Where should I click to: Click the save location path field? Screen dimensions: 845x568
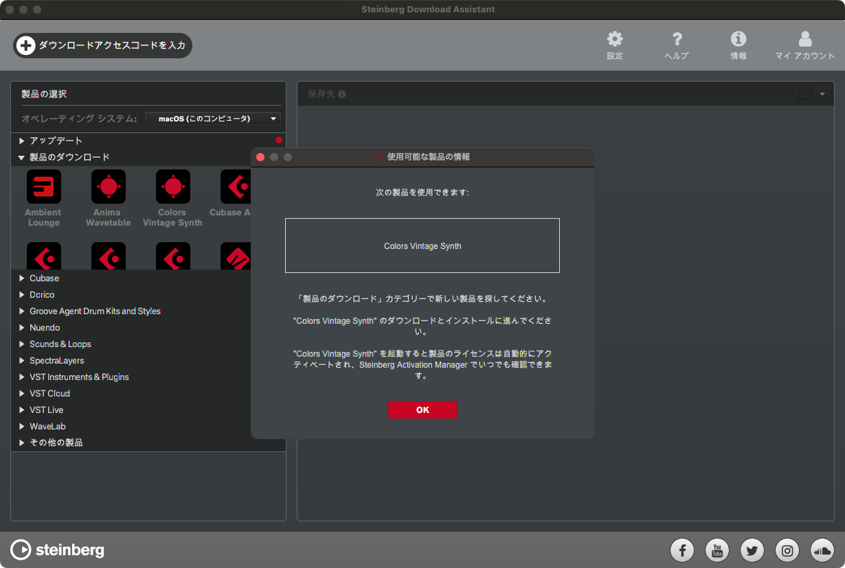coord(573,94)
